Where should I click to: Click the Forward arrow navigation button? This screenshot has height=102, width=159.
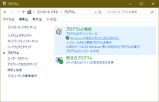(x=13, y=12)
